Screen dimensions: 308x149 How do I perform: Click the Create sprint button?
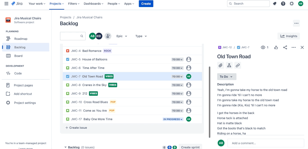(190, 147)
